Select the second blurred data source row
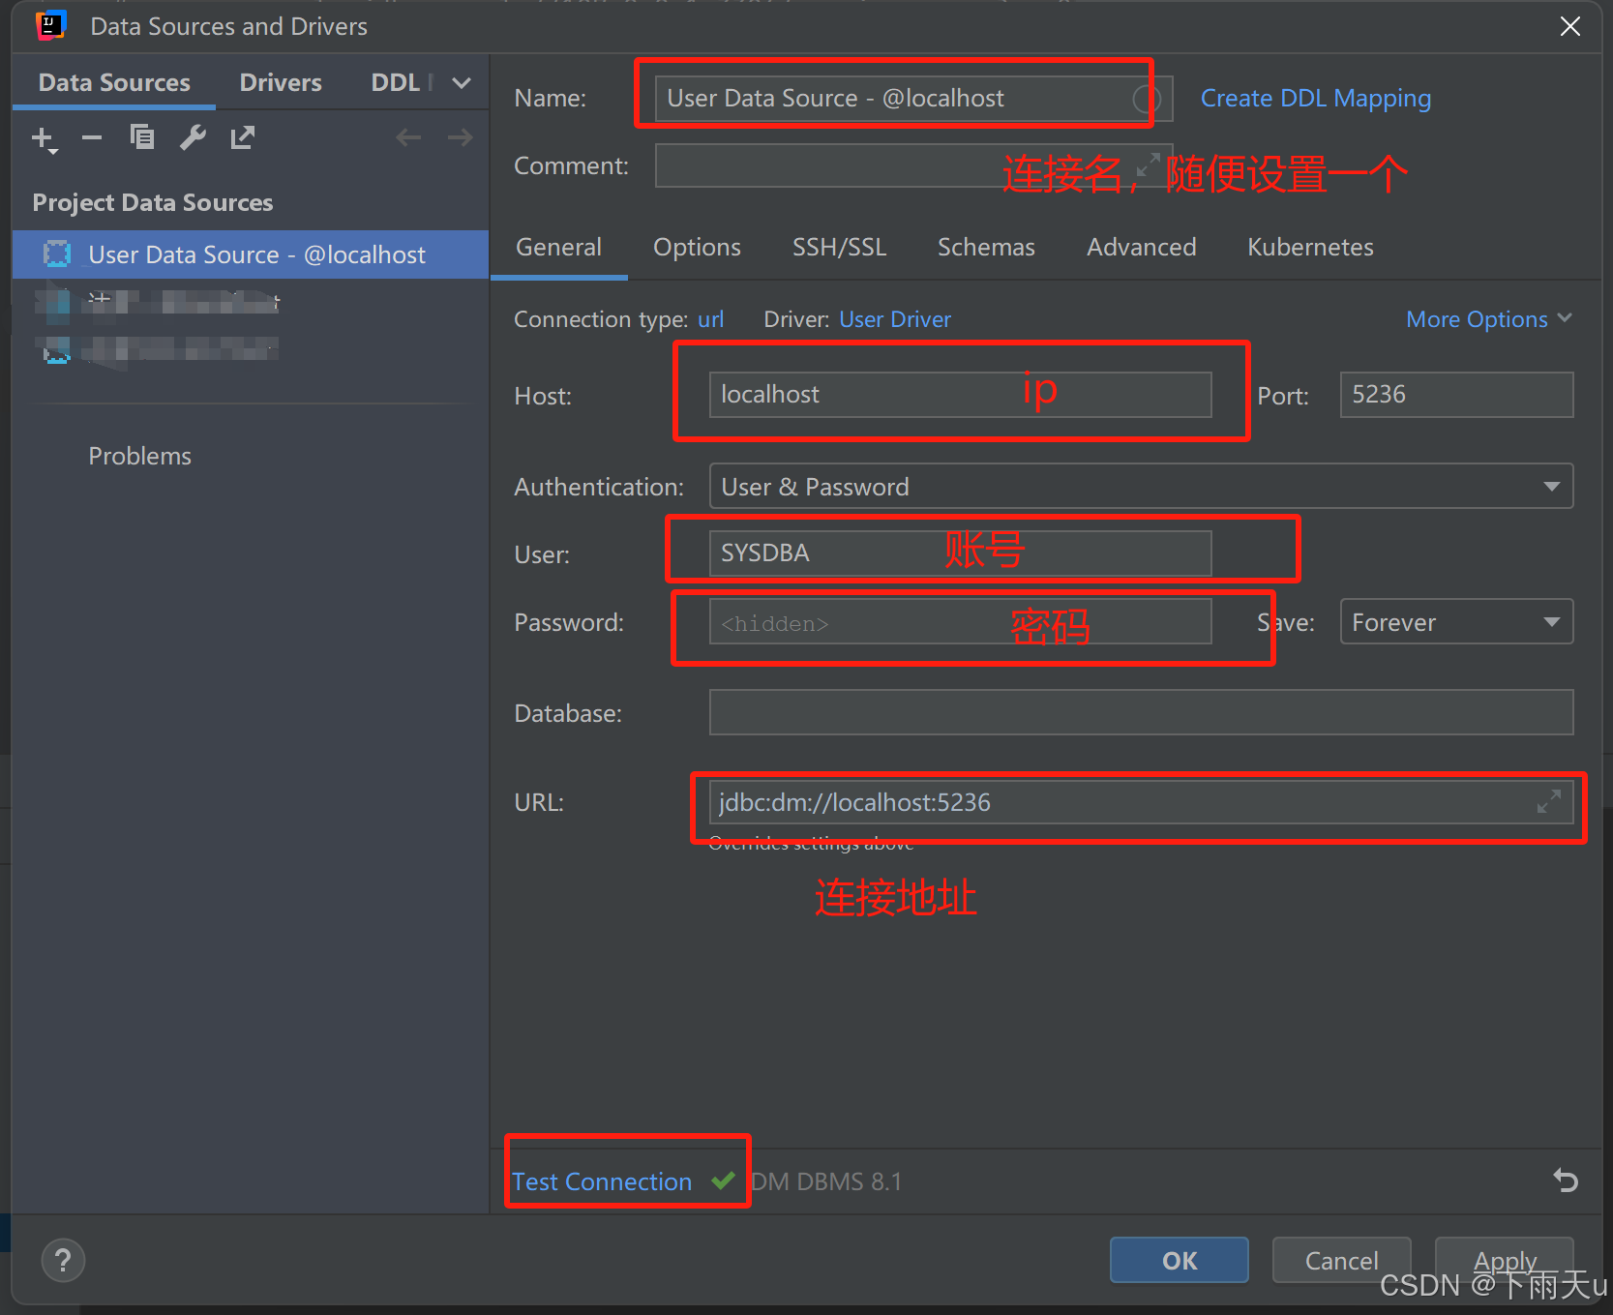The height and width of the screenshot is (1315, 1613). pyautogui.click(x=251, y=302)
